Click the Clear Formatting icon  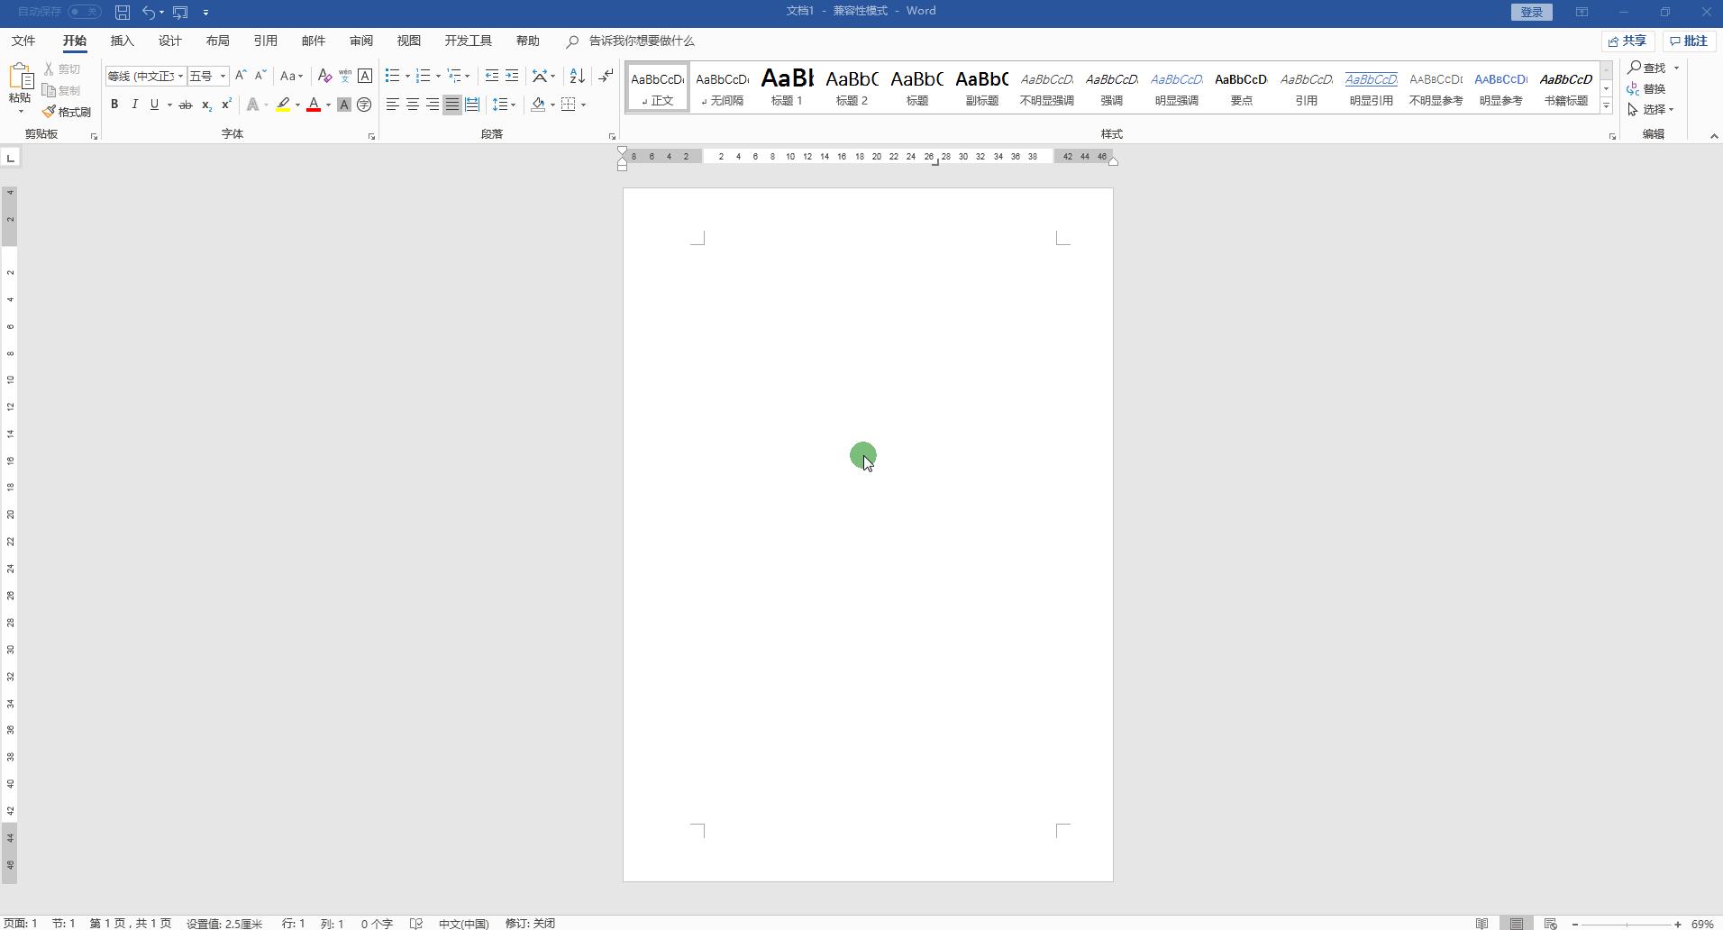tap(324, 76)
